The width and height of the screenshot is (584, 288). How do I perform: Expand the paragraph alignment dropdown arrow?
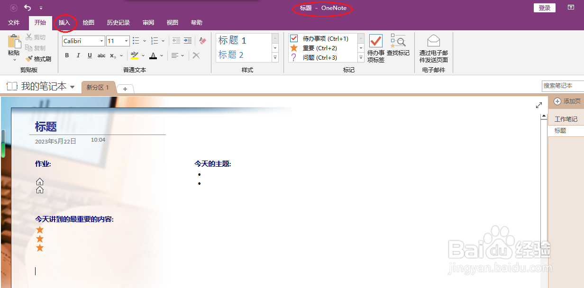[182, 55]
